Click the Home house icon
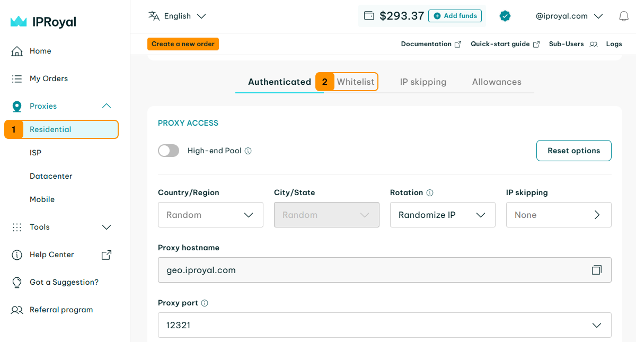 (x=17, y=51)
